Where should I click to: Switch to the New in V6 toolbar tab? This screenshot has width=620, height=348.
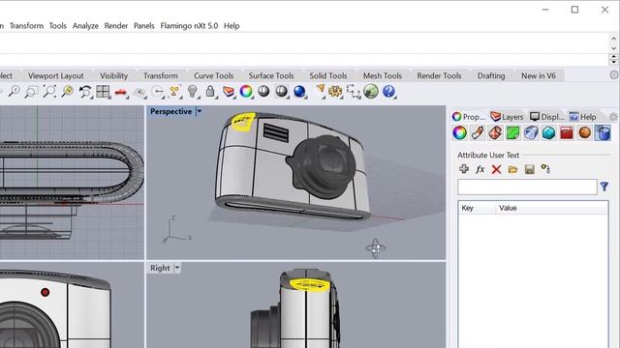tap(539, 75)
